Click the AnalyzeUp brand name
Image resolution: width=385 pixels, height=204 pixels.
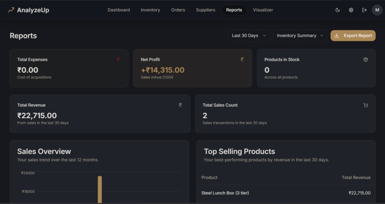coord(33,10)
